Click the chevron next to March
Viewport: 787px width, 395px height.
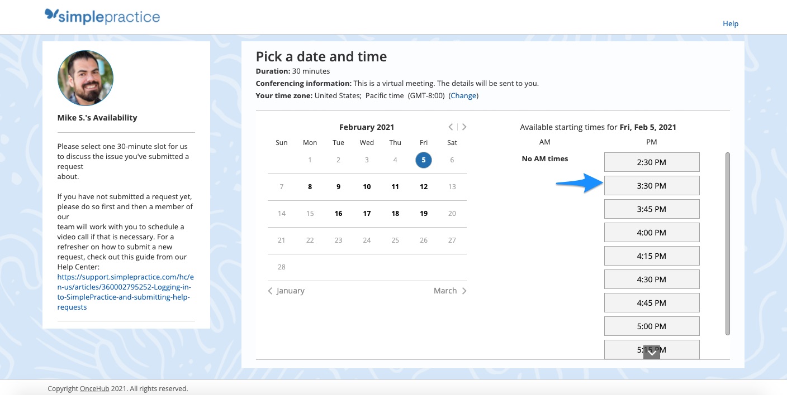464,291
